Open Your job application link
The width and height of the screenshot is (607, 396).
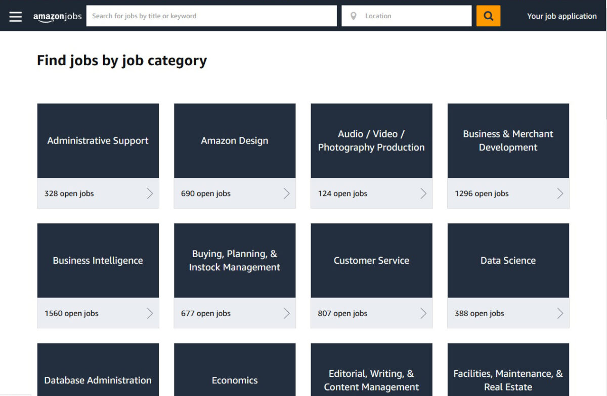point(562,16)
